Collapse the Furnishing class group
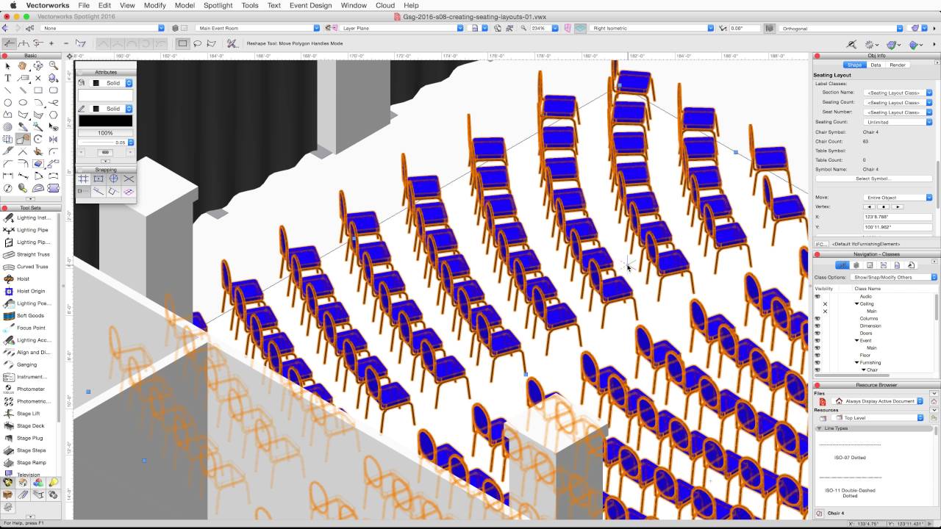Screen dimensions: 941x529 point(857,362)
